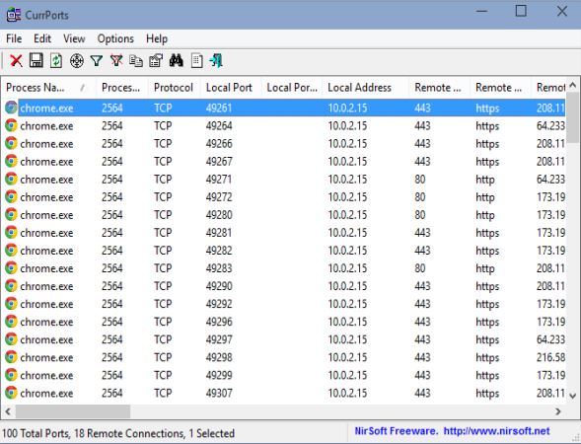
Task: Click horizontal scrollbar left arrow
Action: click(x=8, y=411)
